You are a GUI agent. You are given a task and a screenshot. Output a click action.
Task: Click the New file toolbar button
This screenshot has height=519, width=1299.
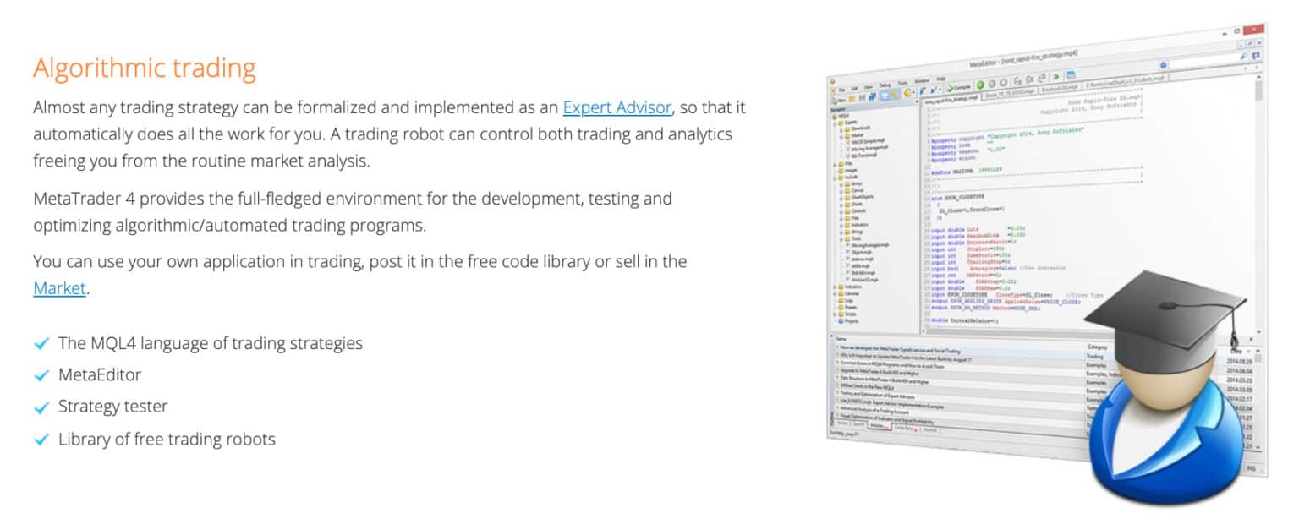tap(841, 100)
